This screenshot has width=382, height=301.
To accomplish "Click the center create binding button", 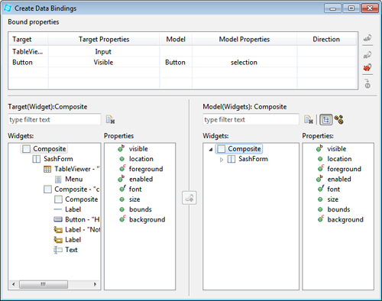I will click(x=189, y=198).
